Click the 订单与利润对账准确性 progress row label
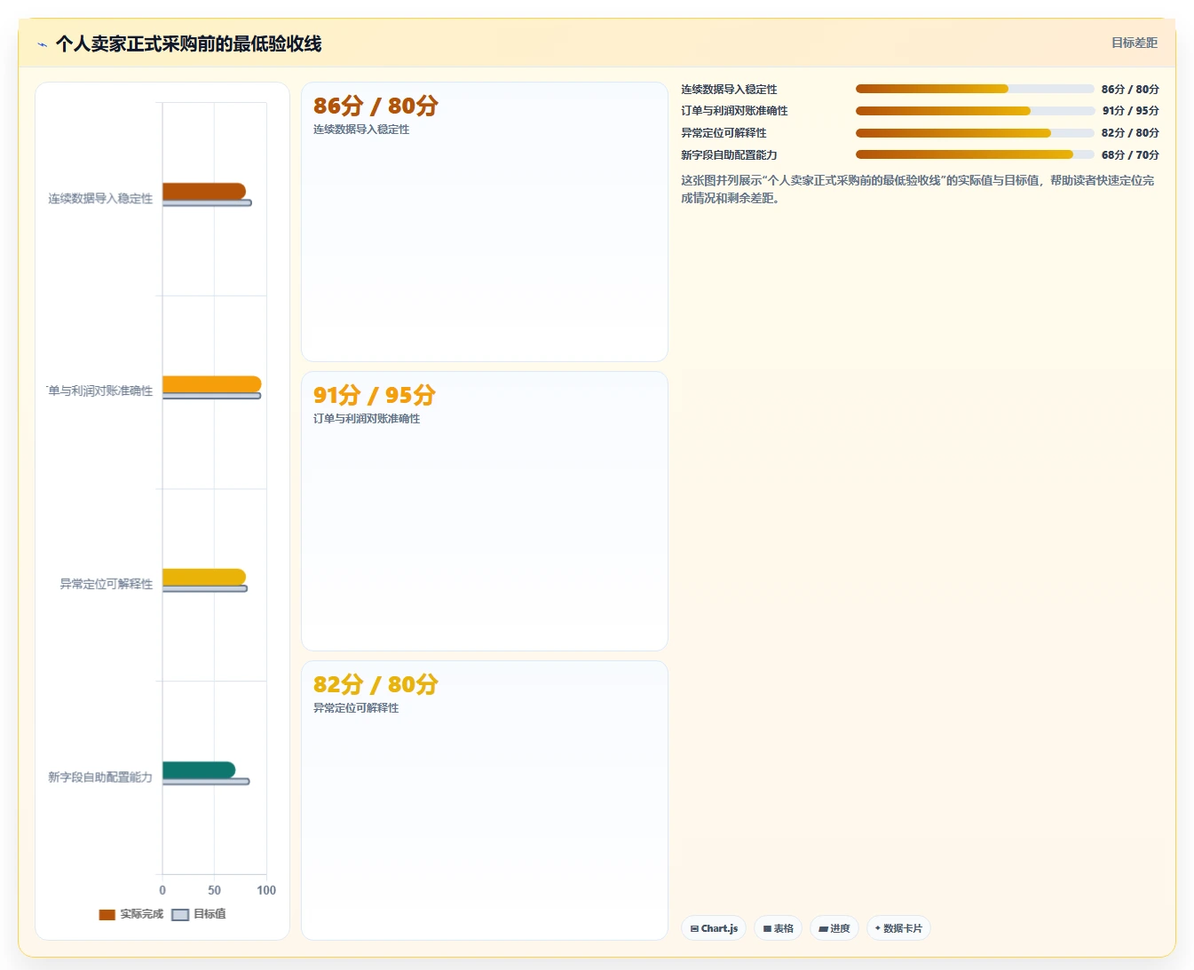The width and height of the screenshot is (1194, 970). [x=734, y=111]
